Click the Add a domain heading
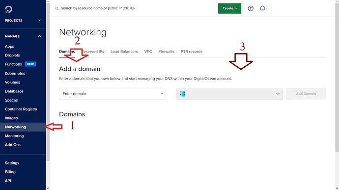The width and height of the screenshot is (339, 190). click(x=80, y=69)
